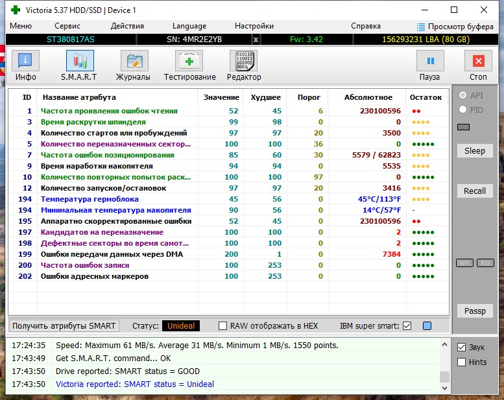Open the Действия menu
This screenshot has width=504, height=400.
pos(127,26)
